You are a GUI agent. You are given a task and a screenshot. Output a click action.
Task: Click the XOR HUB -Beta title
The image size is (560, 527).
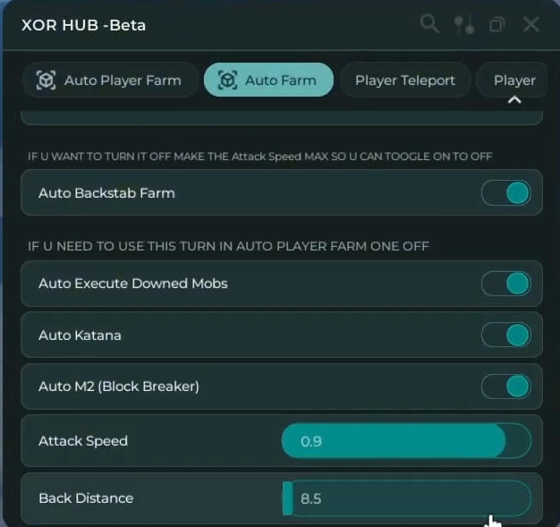click(83, 25)
